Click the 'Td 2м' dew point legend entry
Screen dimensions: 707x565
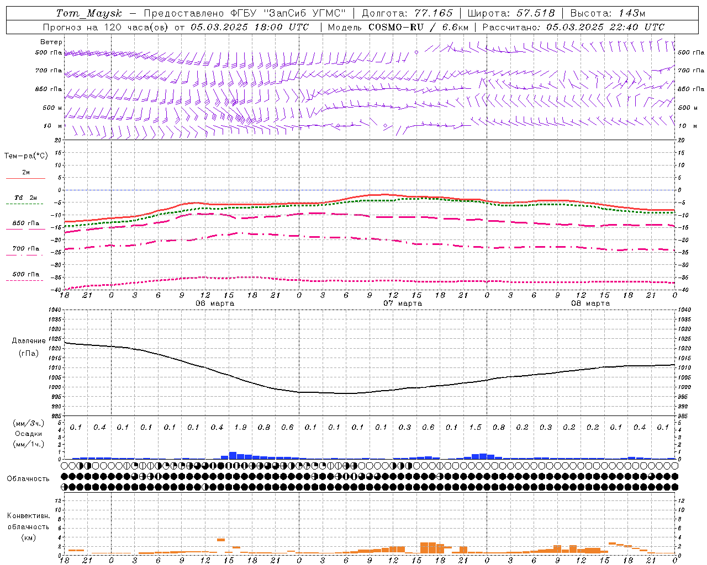(x=26, y=198)
